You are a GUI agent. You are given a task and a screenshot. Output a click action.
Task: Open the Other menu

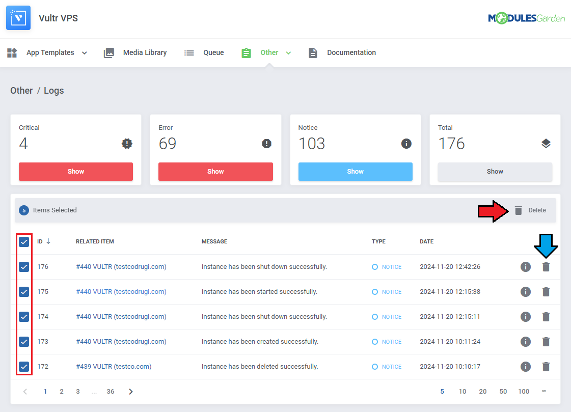pyautogui.click(x=269, y=53)
